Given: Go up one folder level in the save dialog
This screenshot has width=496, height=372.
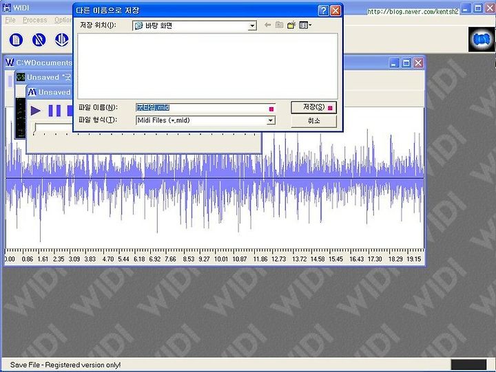Looking at the screenshot, I should [x=279, y=25].
